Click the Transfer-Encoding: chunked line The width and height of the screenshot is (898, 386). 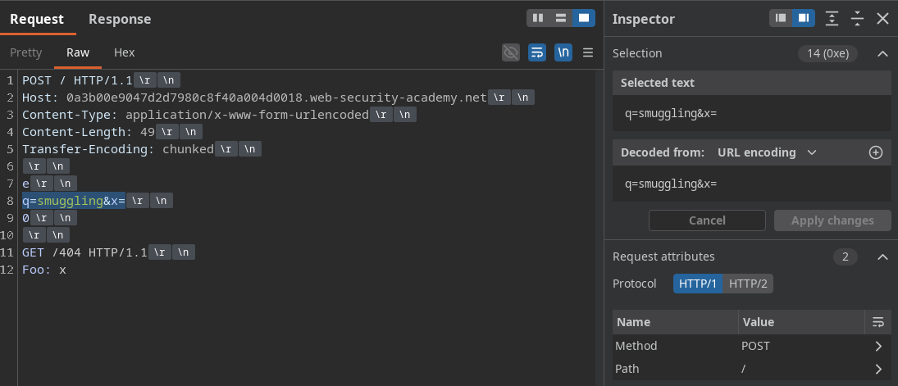141,149
